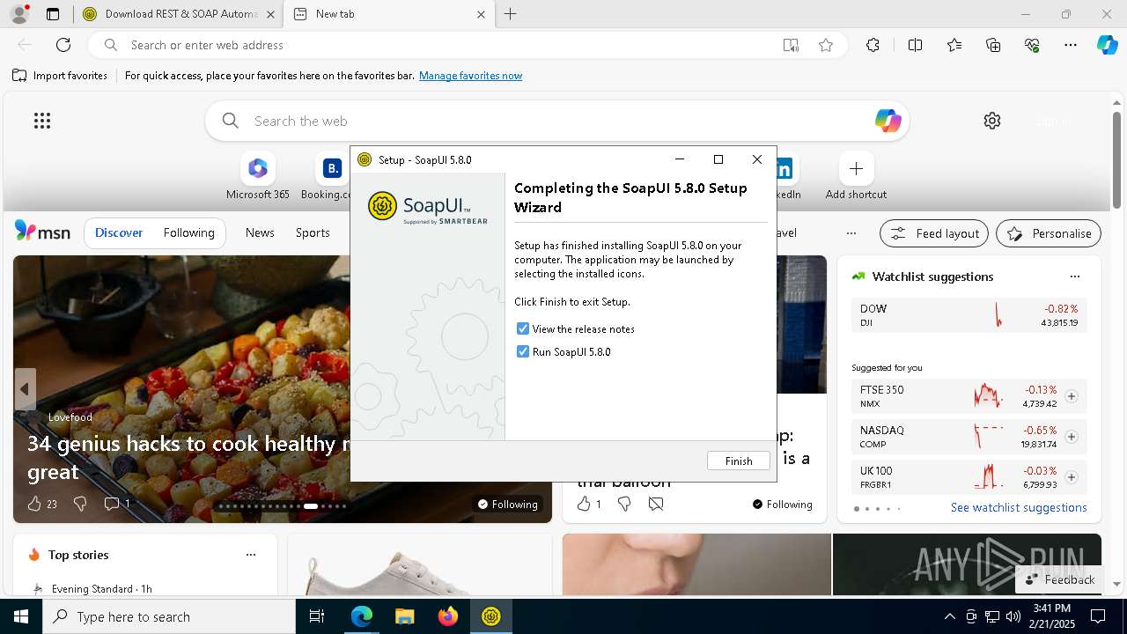1127x634 pixels.
Task: Open Manage favorites now link
Action: (x=470, y=76)
